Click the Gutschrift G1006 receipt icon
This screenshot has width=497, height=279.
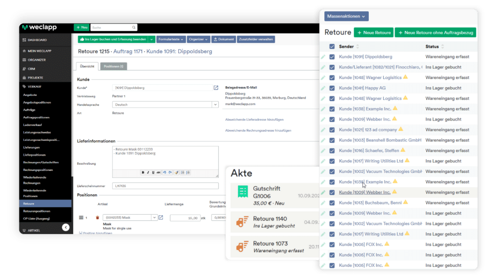[x=243, y=192]
